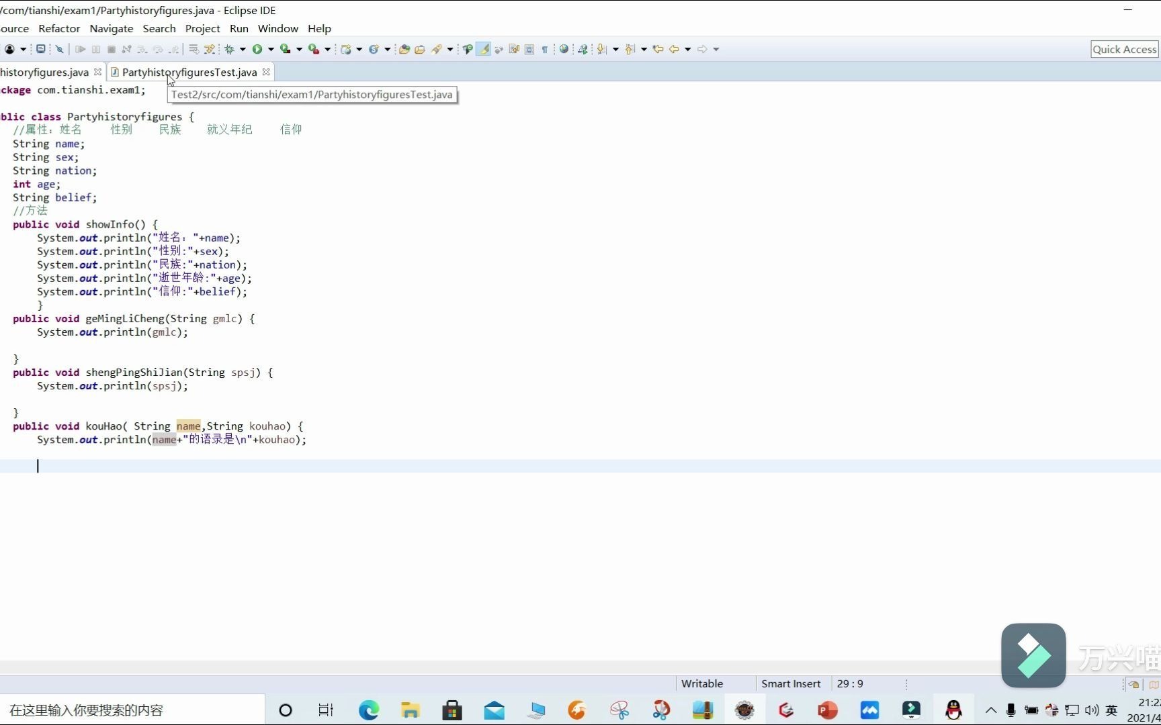Expand the Run configurations dropdown arrow
1161x725 pixels.
pos(271,49)
